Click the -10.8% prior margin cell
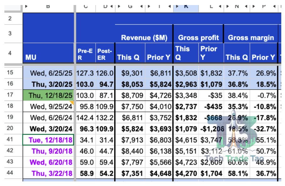 pos(264,107)
